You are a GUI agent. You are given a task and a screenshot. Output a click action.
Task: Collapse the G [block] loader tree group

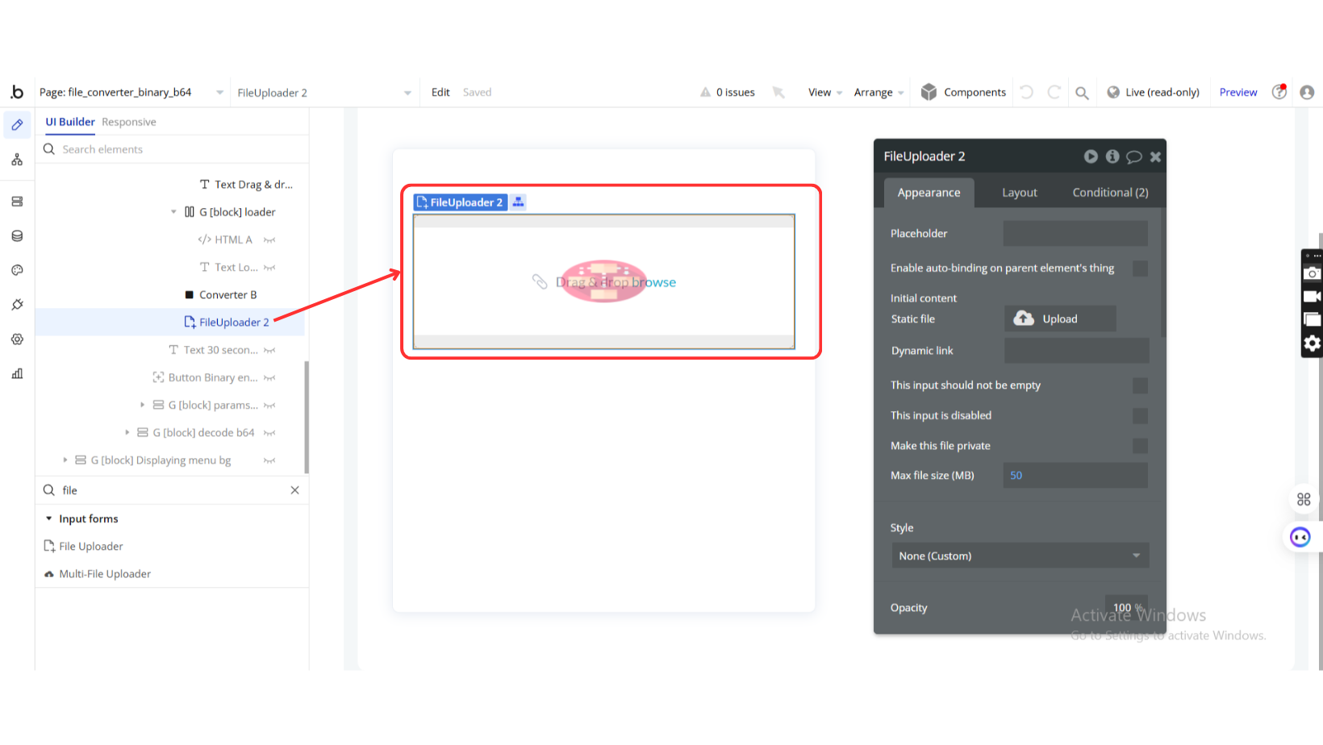coord(173,212)
